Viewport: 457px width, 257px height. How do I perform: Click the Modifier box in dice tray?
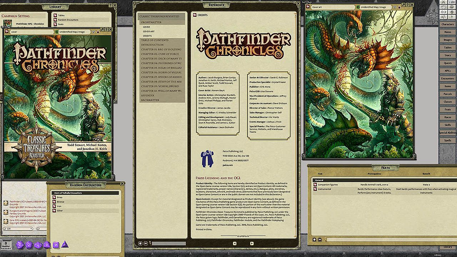point(6,245)
